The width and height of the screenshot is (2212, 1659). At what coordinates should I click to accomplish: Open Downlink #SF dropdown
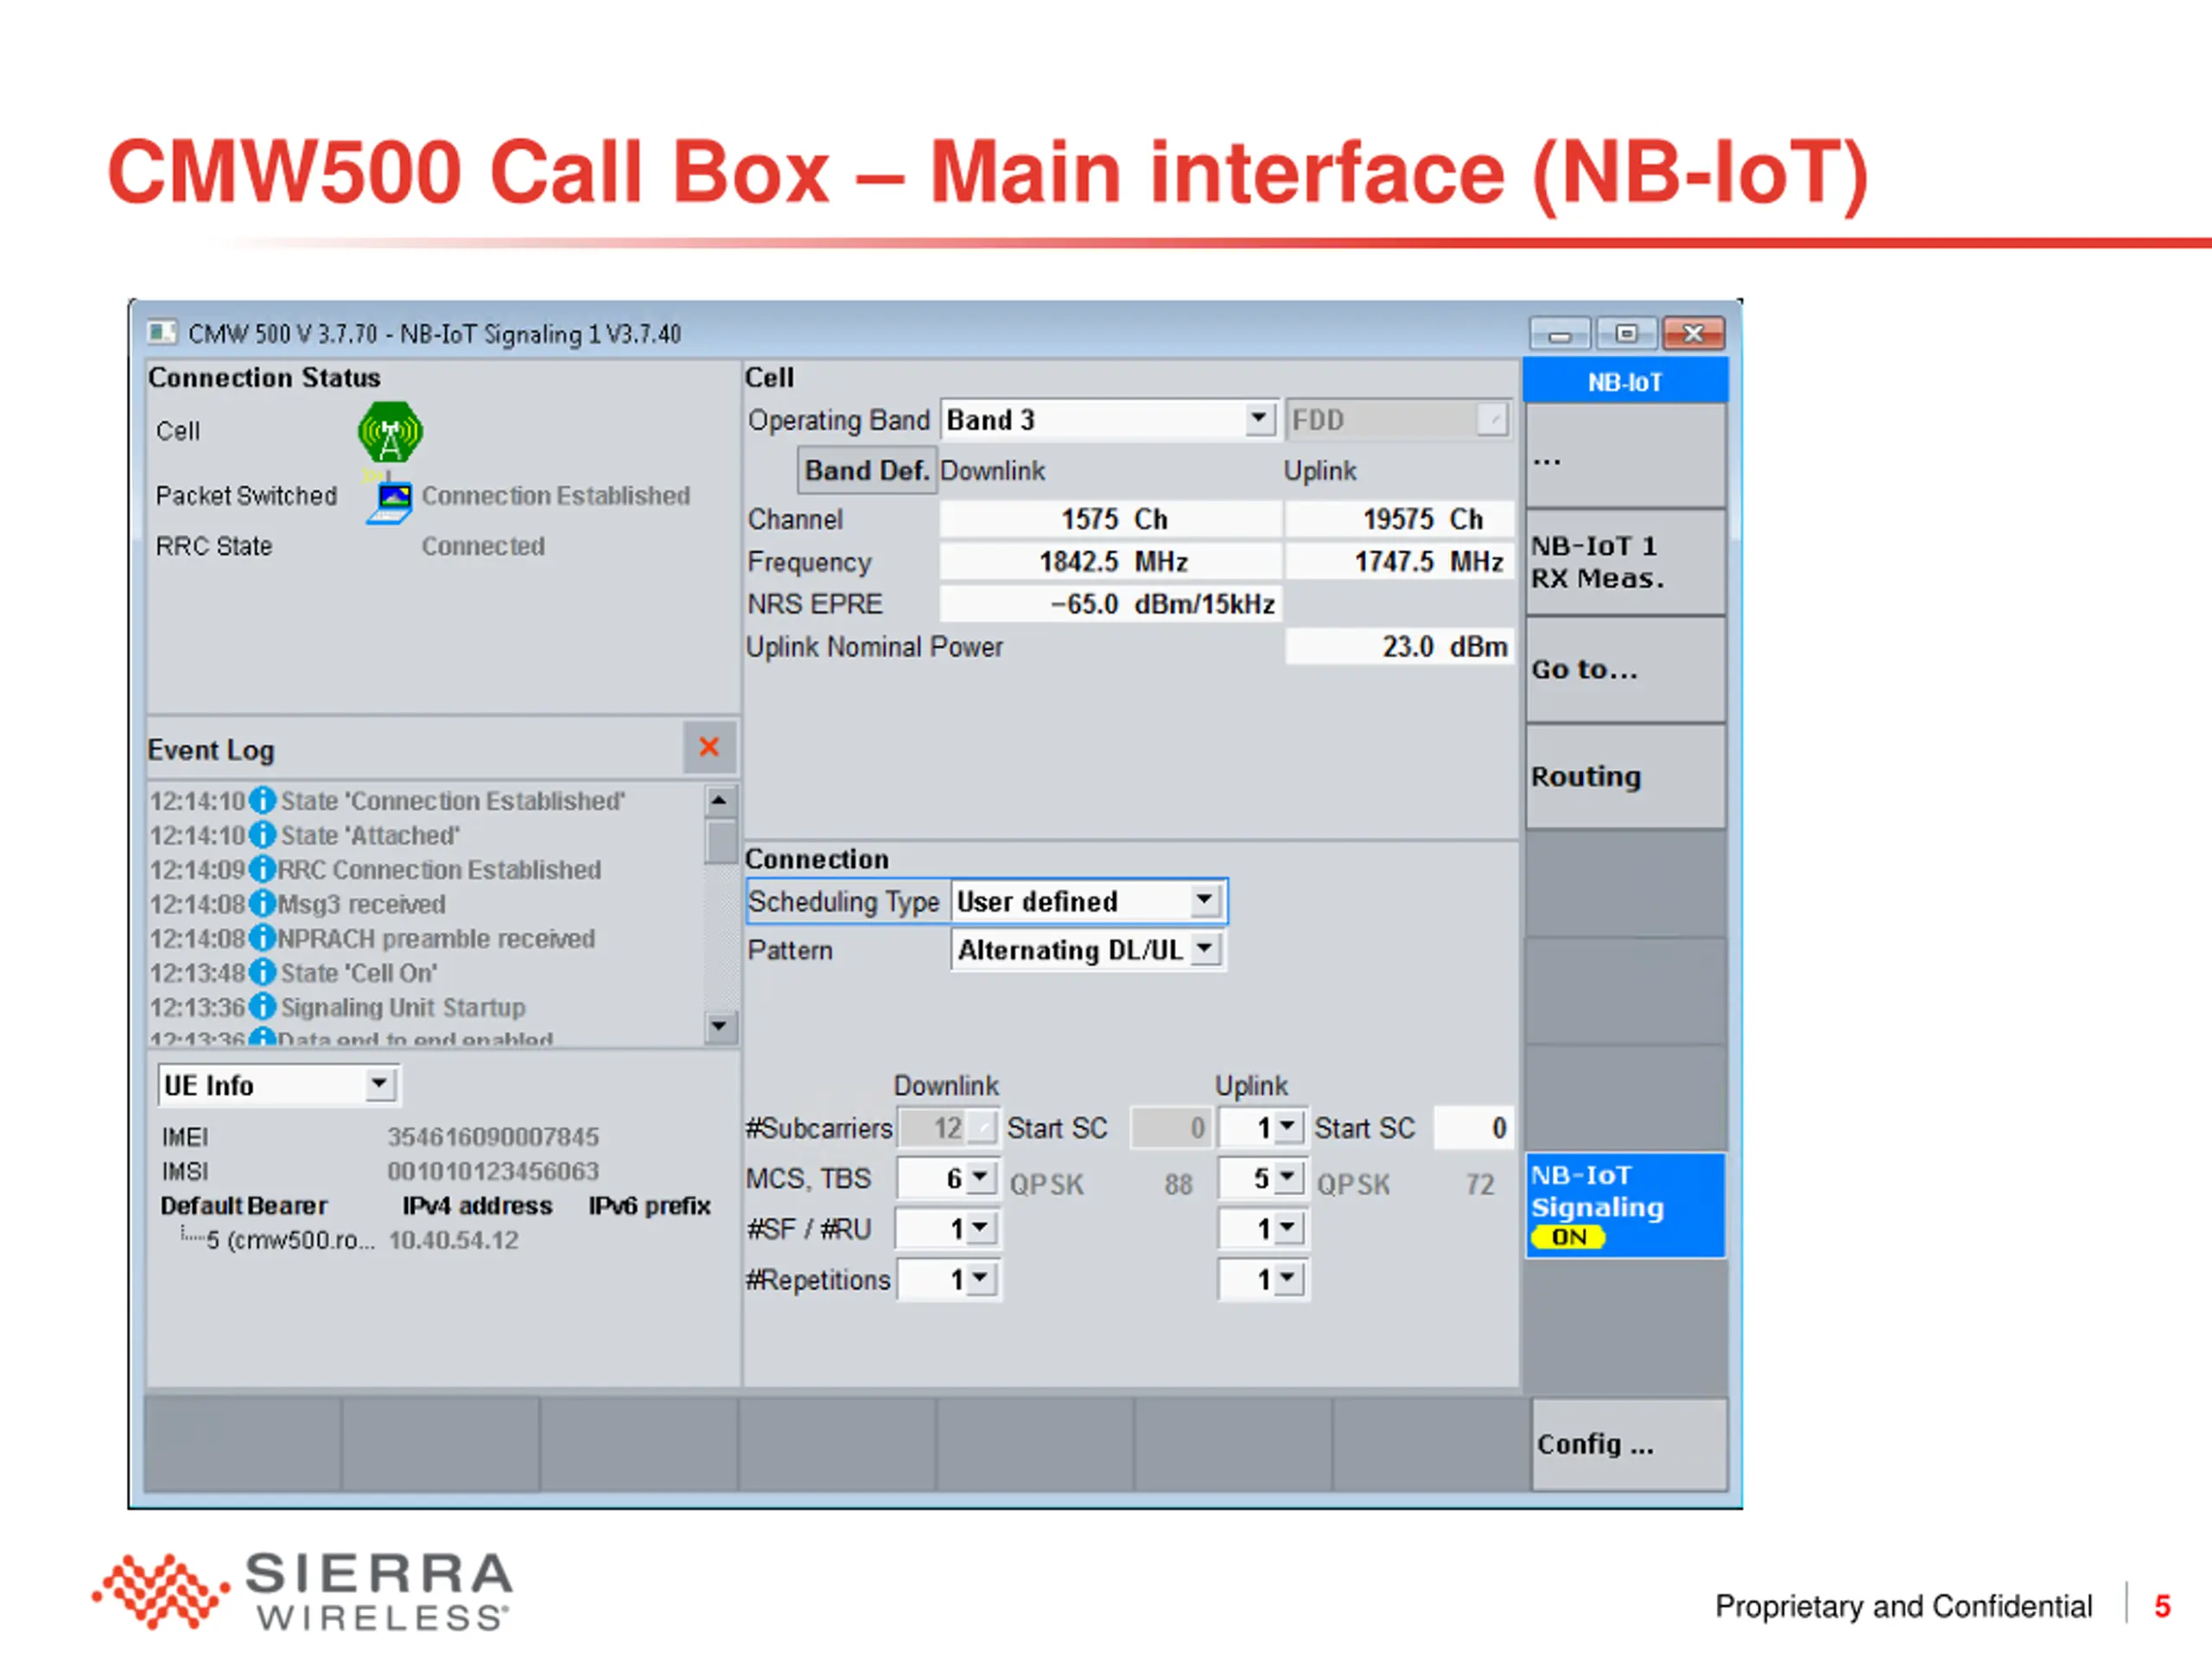[981, 1228]
